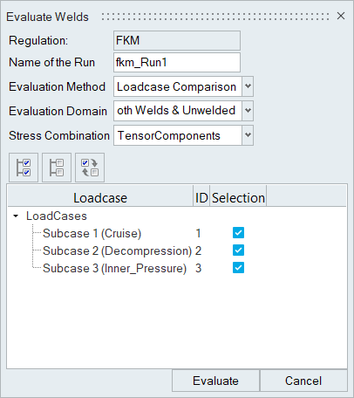Click the invert selection icon

coord(90,168)
